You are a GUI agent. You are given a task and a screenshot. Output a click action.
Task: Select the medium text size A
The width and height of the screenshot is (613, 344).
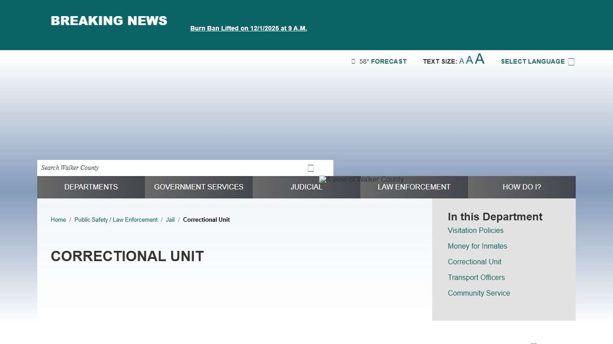click(469, 60)
